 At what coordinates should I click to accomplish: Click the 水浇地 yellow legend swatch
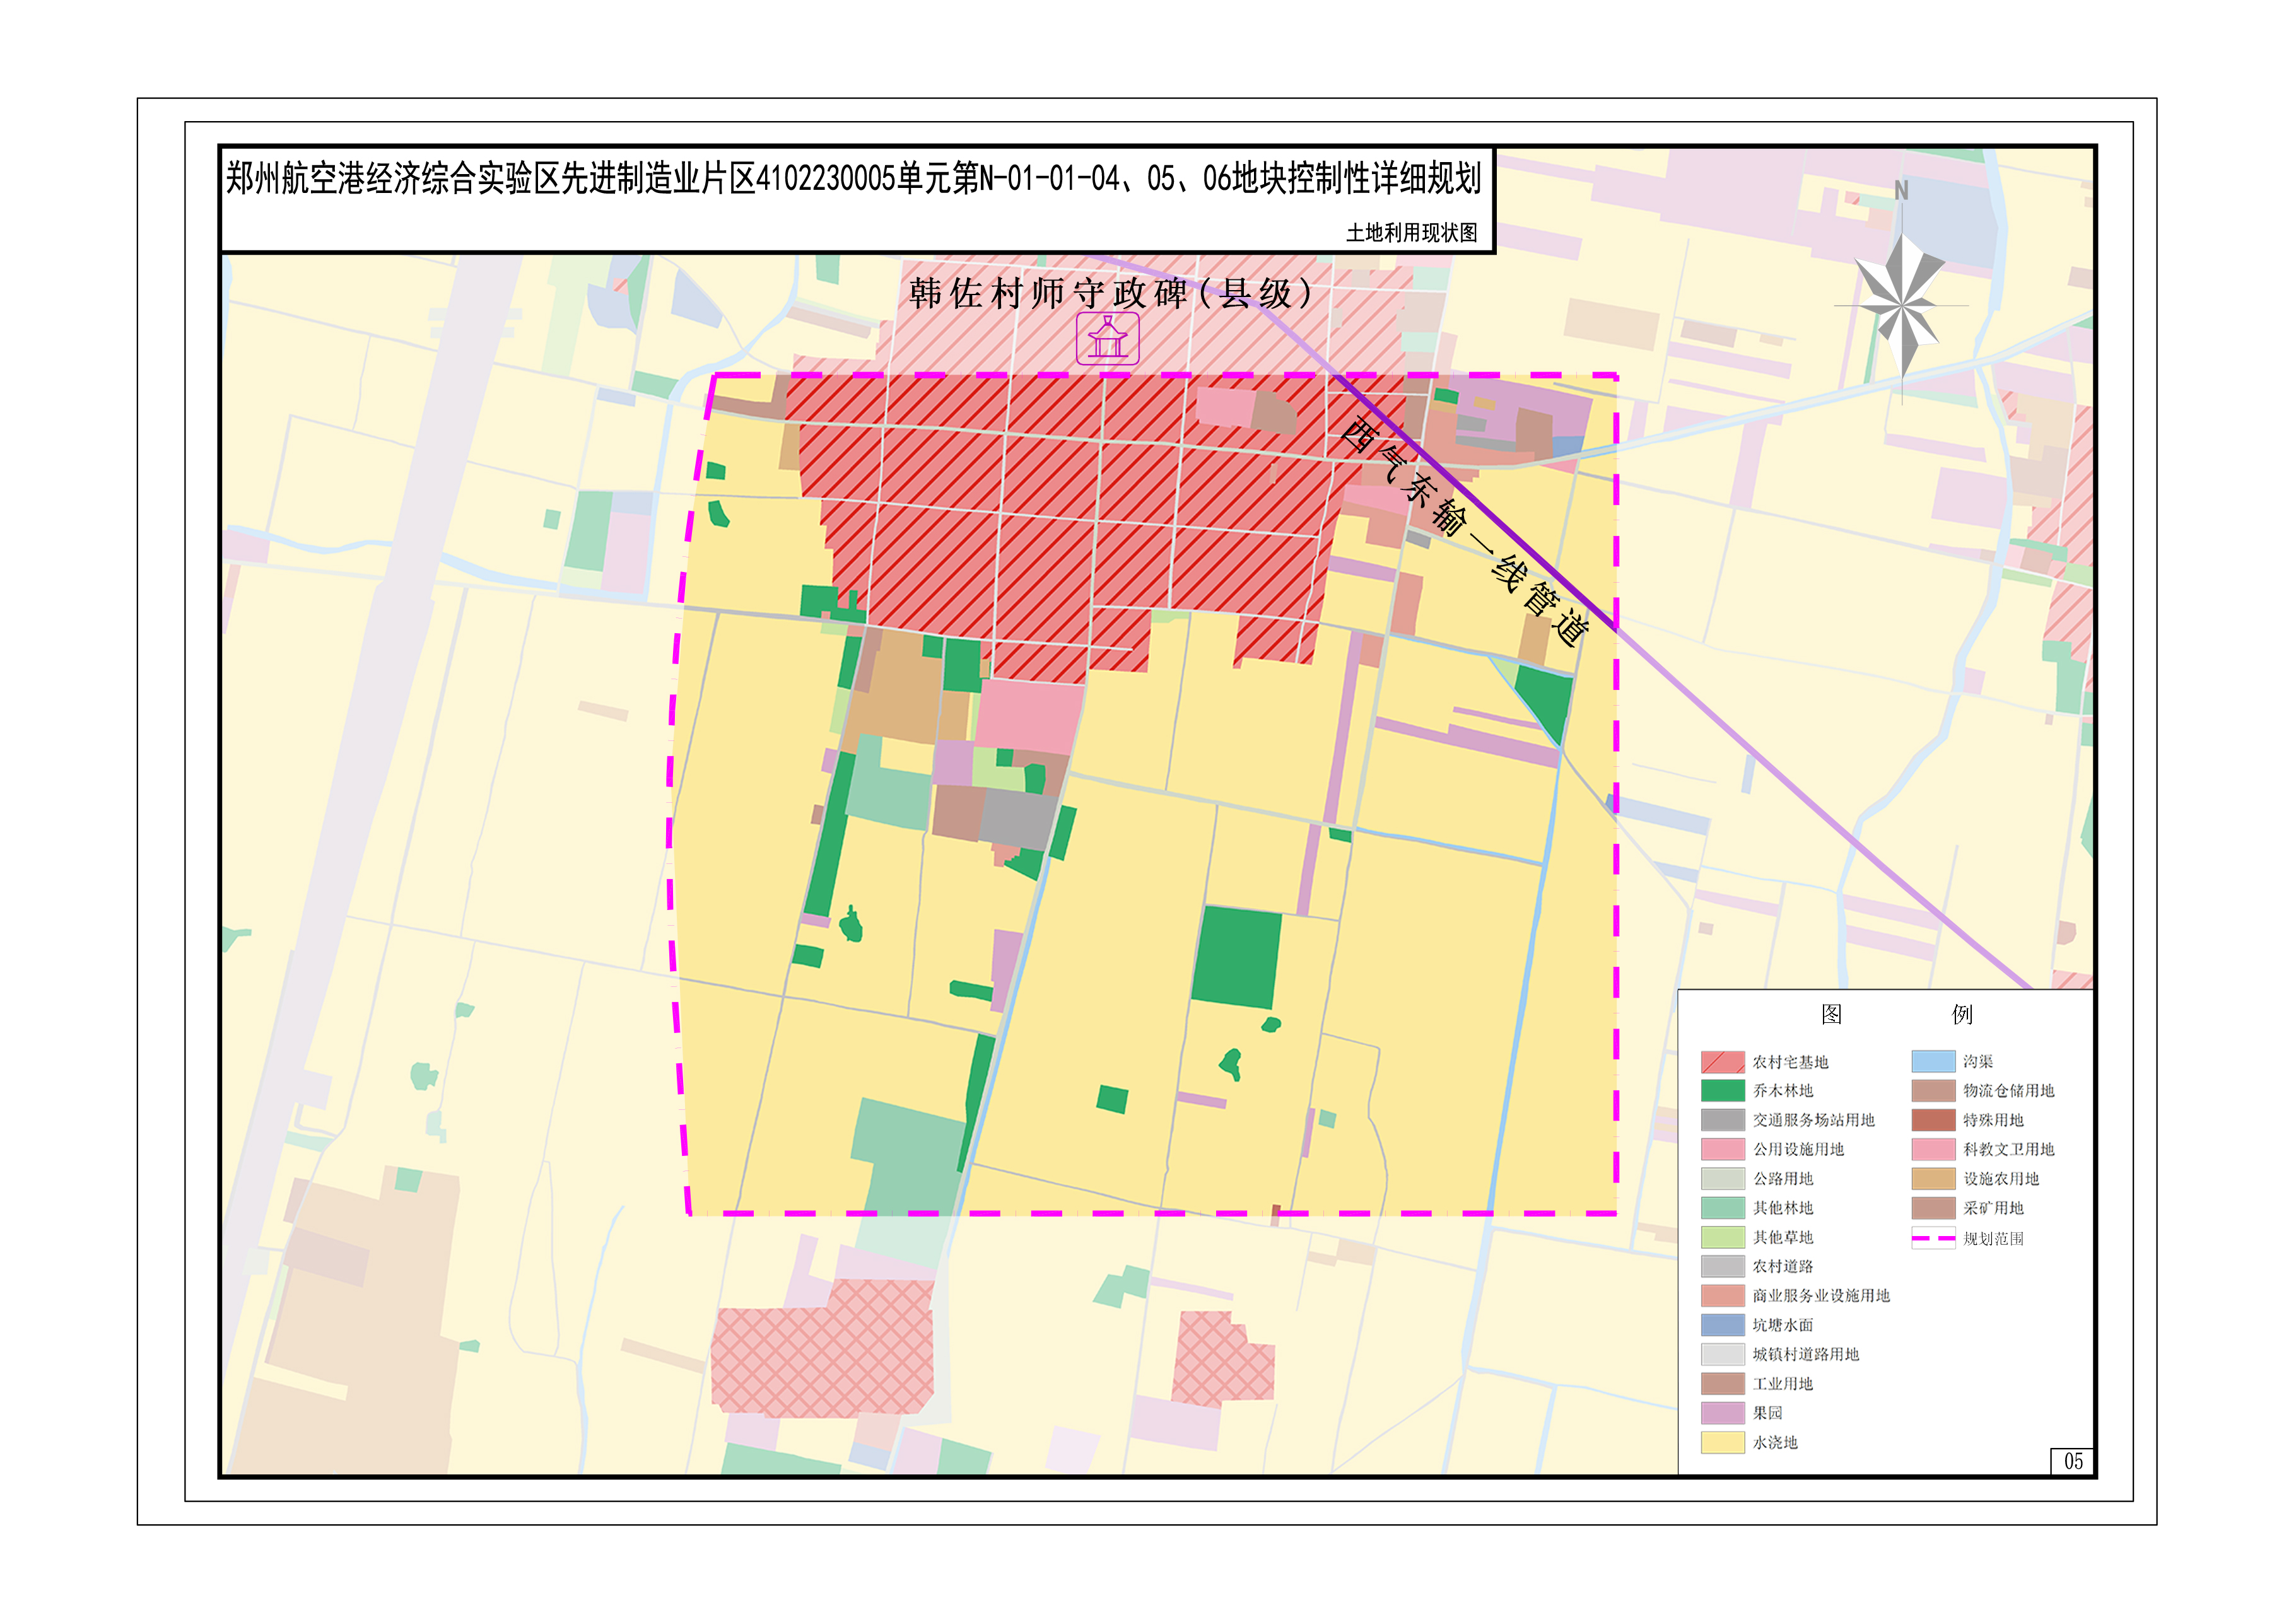(1722, 1442)
